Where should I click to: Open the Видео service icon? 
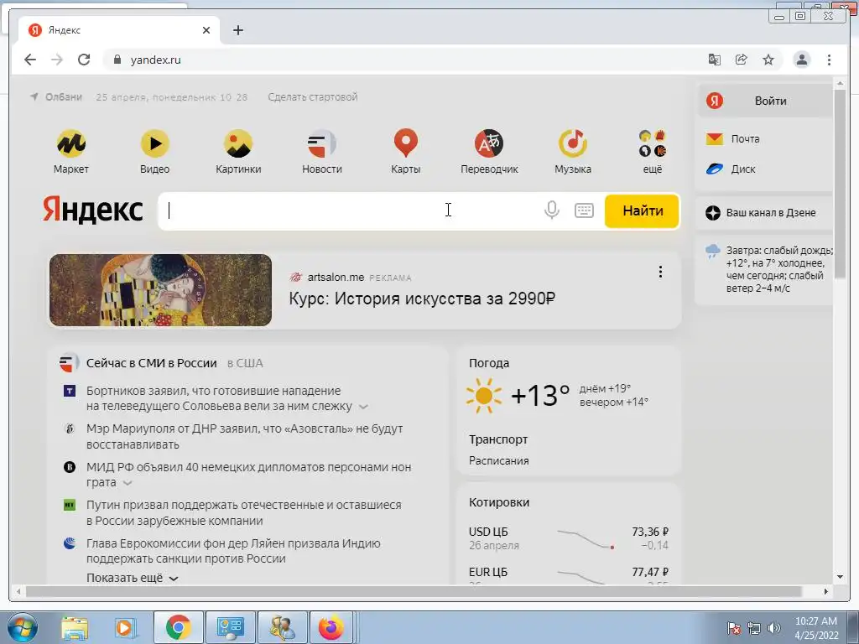(154, 143)
